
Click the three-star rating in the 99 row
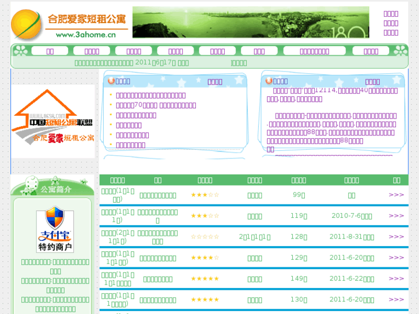(205, 195)
